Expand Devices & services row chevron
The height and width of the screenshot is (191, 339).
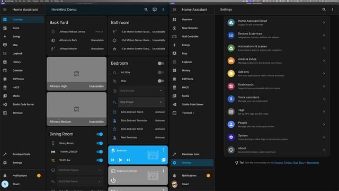324,36
